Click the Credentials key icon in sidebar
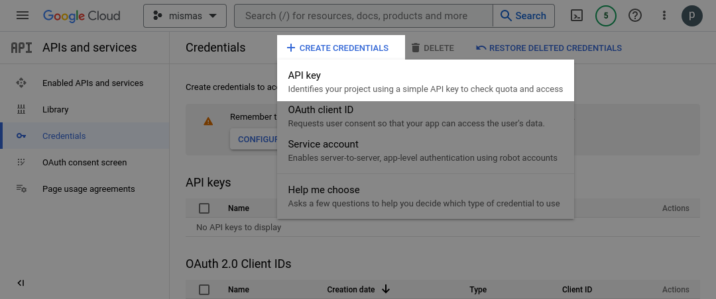716x299 pixels. click(21, 136)
